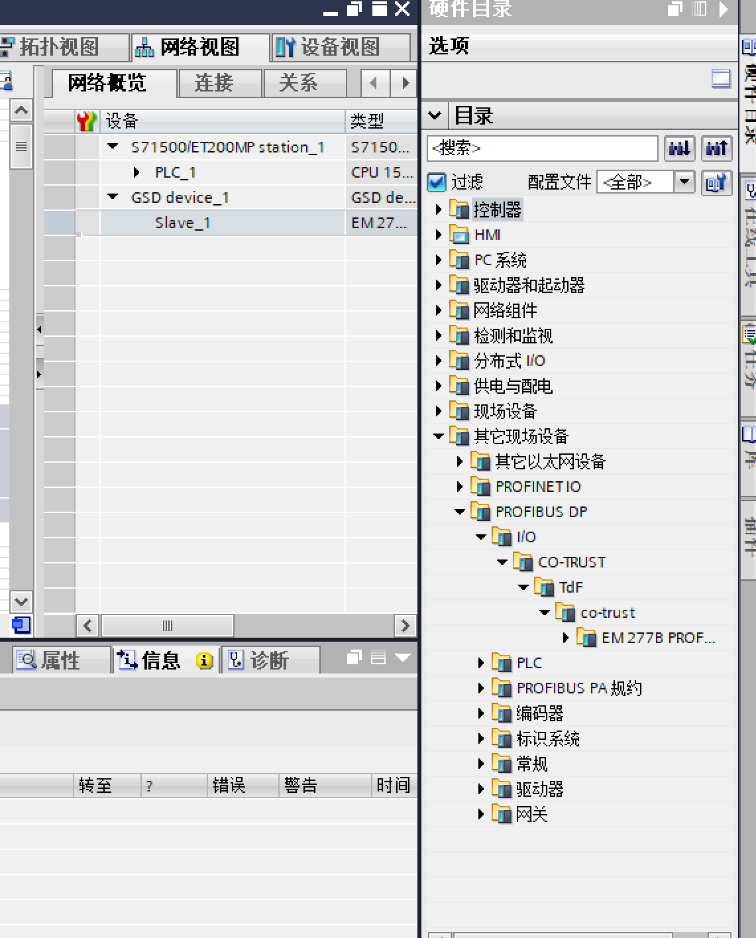Expand the EM 277B PROF... item
756x938 pixels.
pyautogui.click(x=565, y=638)
